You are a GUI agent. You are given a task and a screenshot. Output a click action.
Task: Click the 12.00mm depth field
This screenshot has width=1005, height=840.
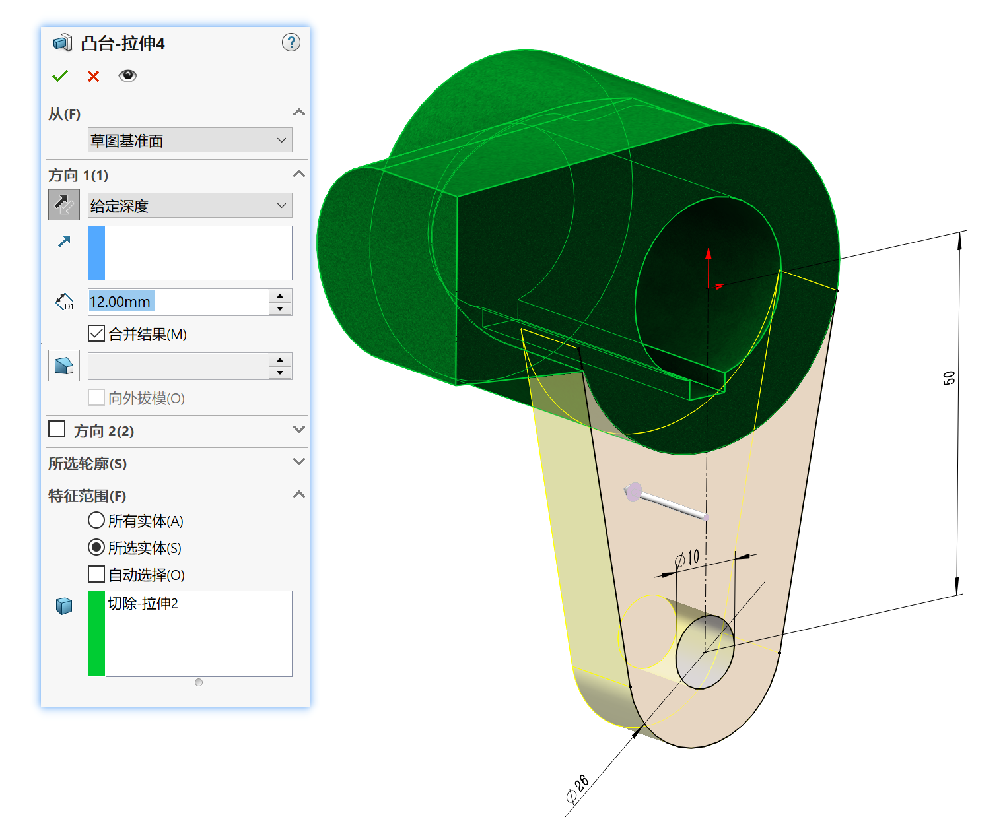pos(178,302)
